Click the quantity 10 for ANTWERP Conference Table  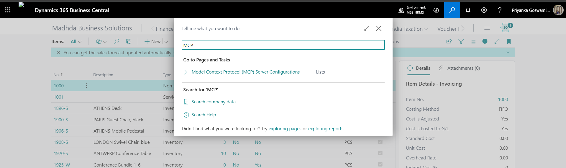point(224,154)
